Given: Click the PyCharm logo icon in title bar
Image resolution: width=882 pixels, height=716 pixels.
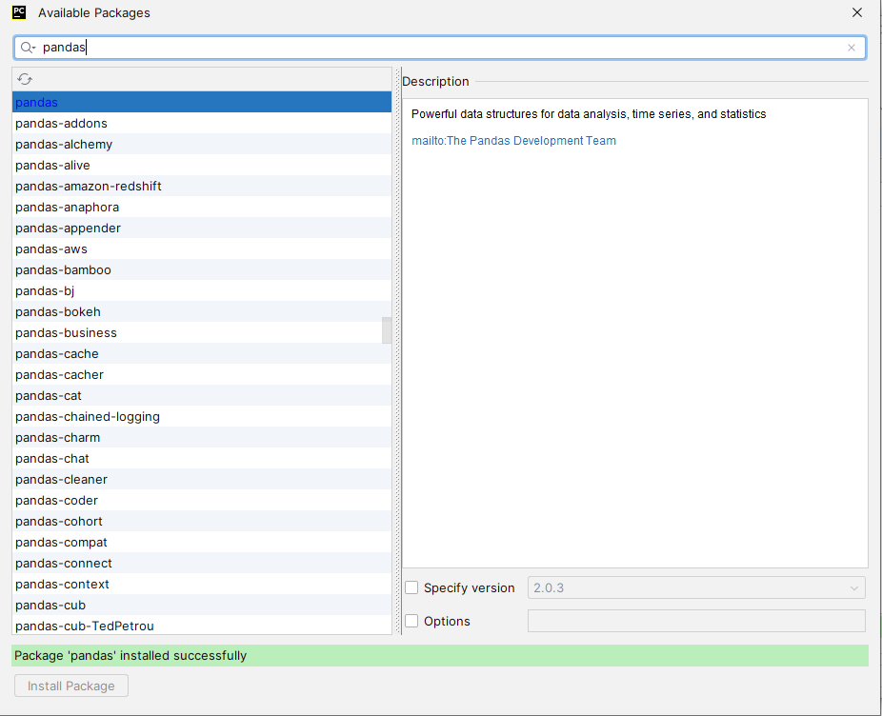Looking at the screenshot, I should [x=19, y=12].
